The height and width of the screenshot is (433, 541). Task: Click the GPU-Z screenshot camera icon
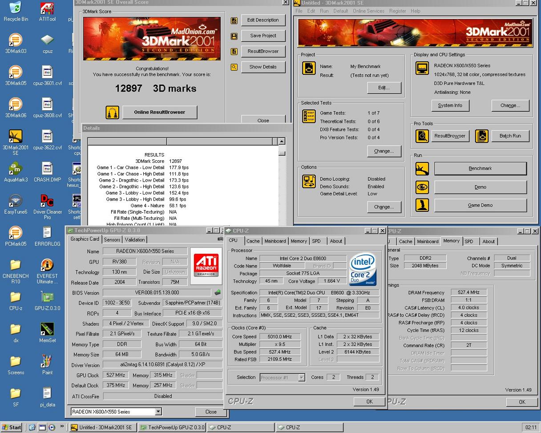[220, 239]
